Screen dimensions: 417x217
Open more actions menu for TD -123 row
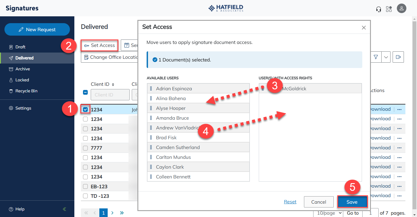(399, 196)
